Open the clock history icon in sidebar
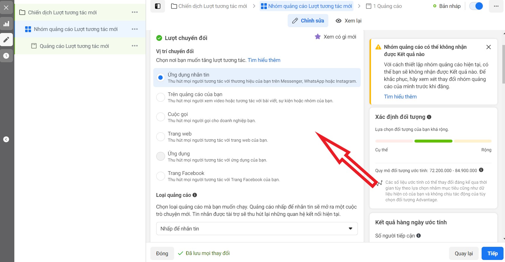The width and height of the screenshot is (505, 262). pos(6,56)
